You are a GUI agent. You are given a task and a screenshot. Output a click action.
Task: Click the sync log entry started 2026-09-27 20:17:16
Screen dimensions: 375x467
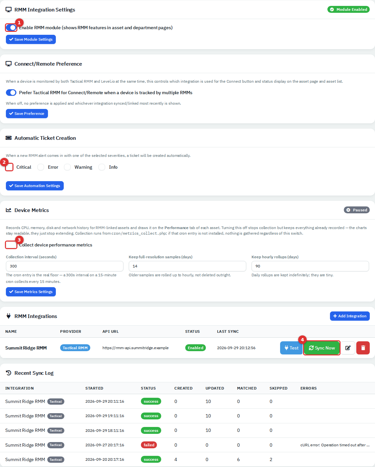point(187,445)
